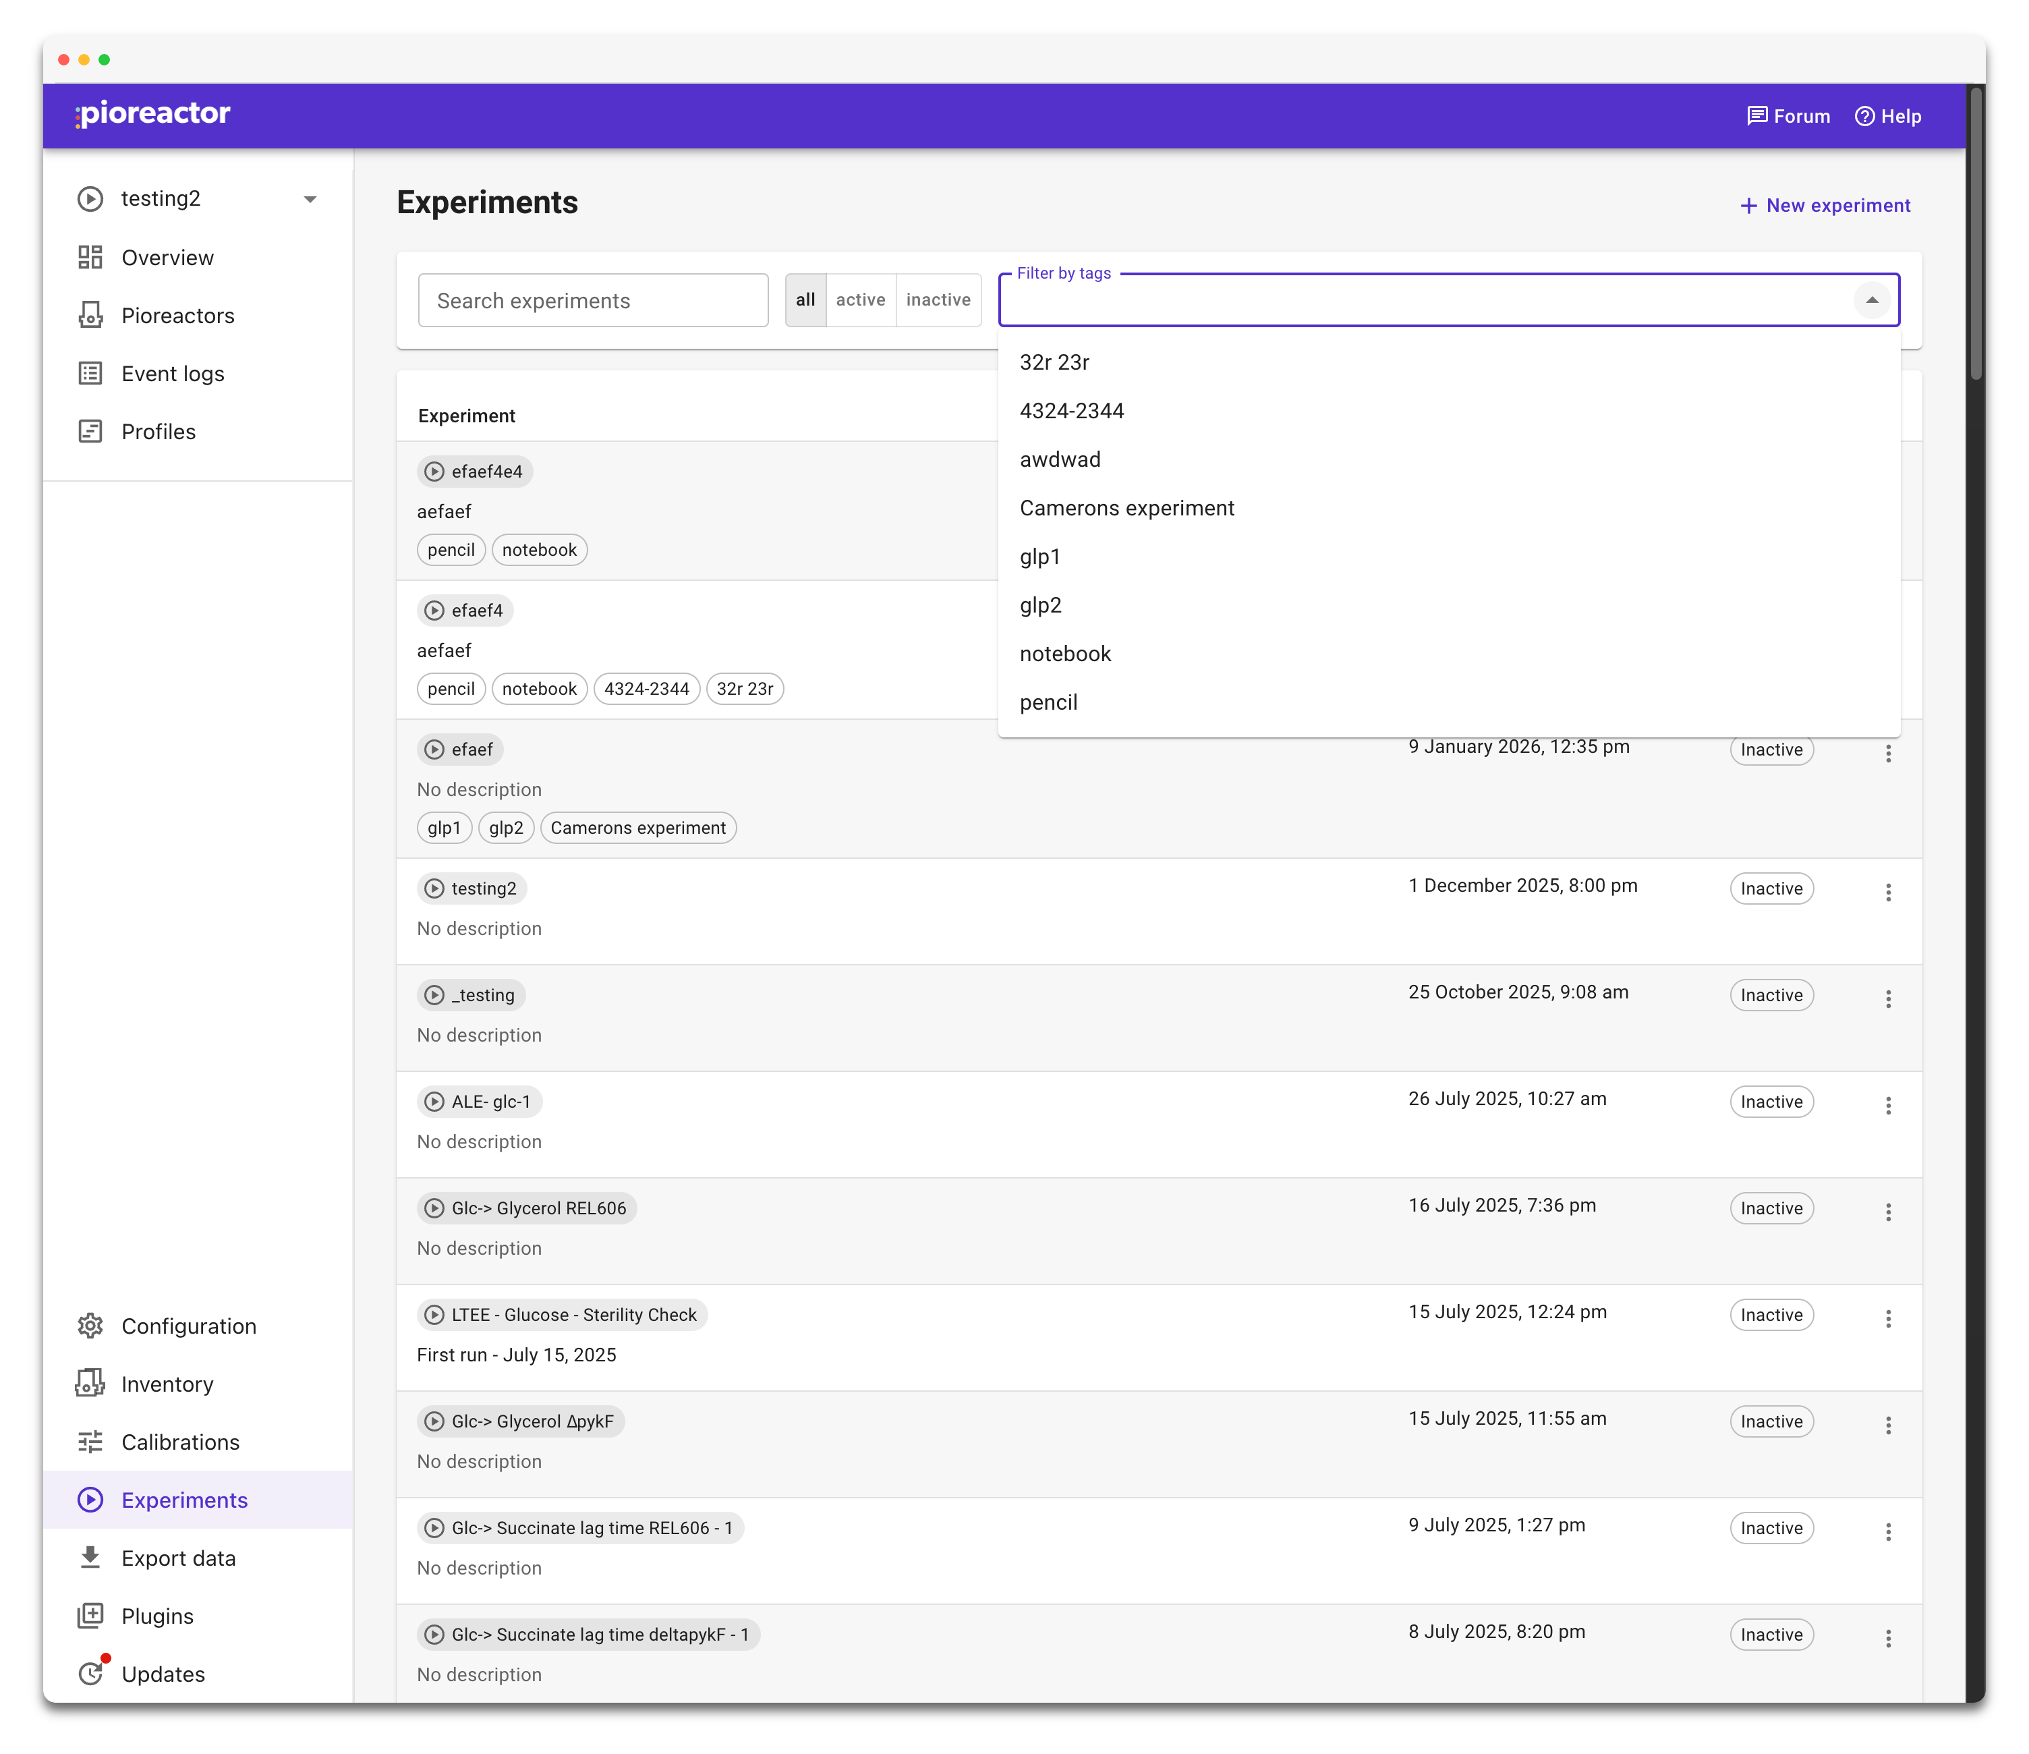Click the New experiment button

pos(1825,206)
